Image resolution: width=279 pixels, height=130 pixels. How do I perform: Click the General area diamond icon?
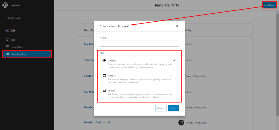[x=104, y=60]
